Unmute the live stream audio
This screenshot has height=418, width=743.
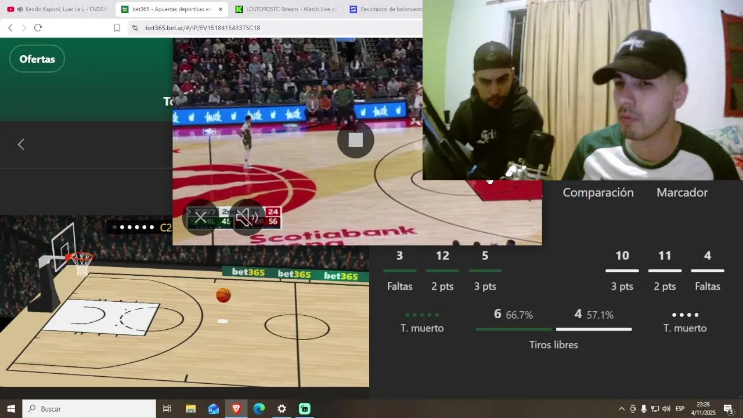click(x=247, y=218)
